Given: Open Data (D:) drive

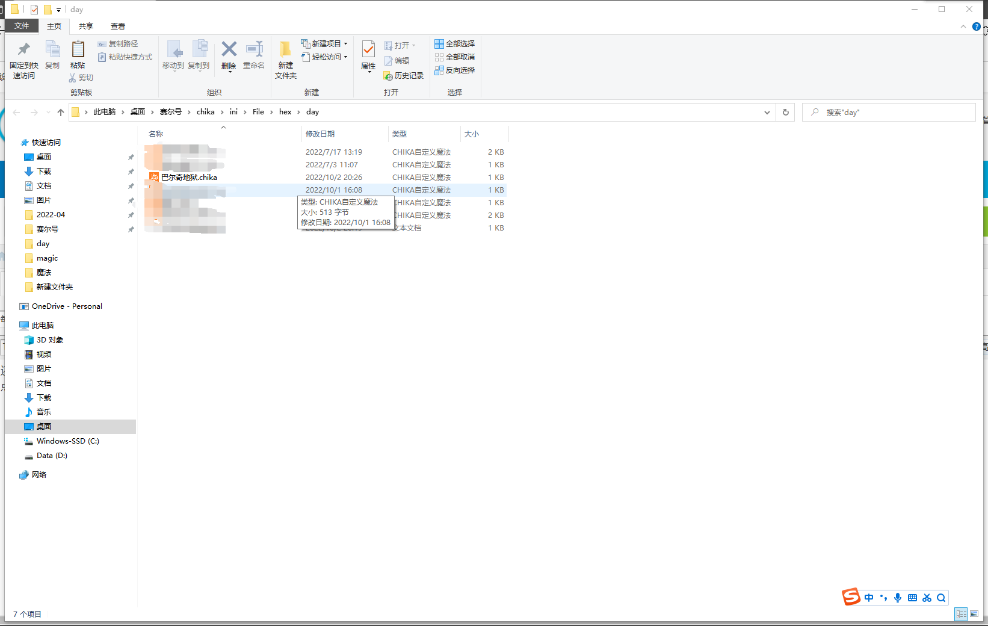Looking at the screenshot, I should click(52, 456).
